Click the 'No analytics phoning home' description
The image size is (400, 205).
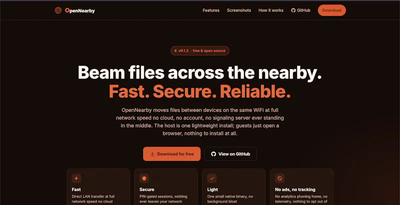[x=301, y=199]
